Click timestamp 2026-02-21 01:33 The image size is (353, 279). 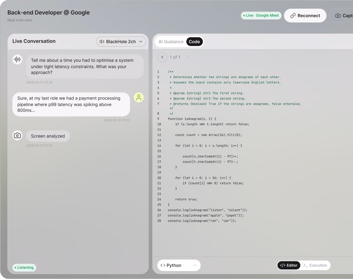pyautogui.click(x=39, y=146)
